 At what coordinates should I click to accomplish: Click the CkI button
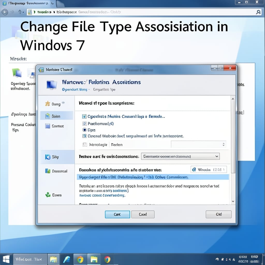(218, 214)
